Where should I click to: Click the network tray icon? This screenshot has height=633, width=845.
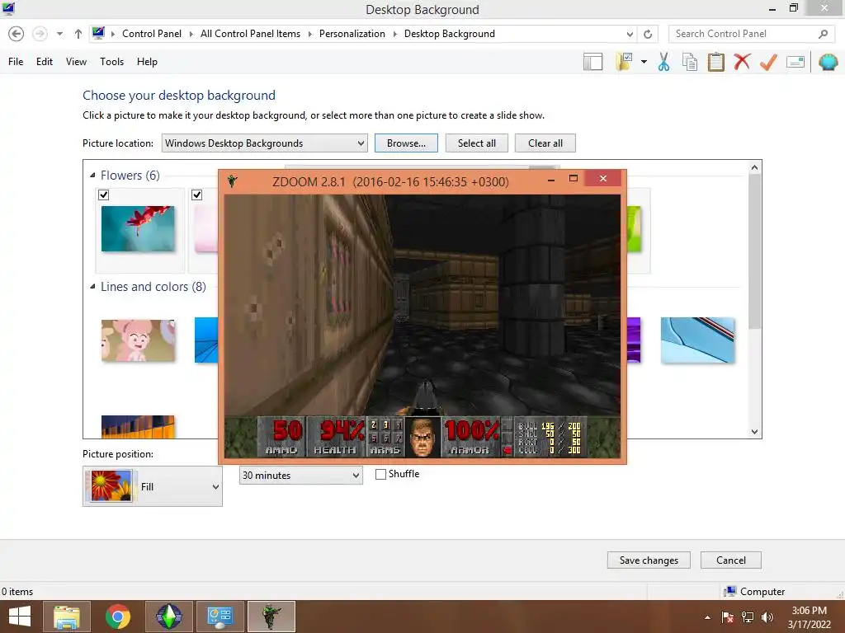[748, 617]
